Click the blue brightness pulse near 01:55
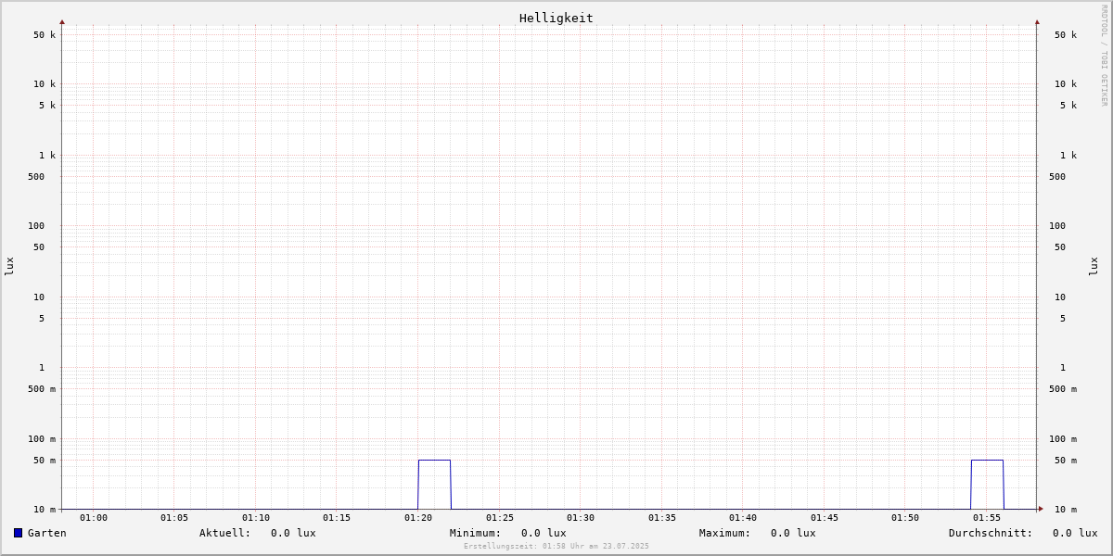 click(987, 484)
